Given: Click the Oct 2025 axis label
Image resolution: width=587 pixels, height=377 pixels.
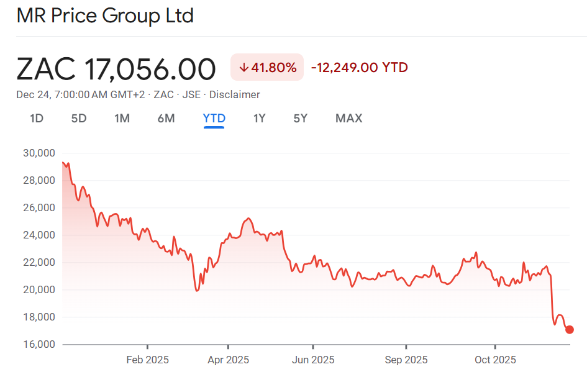Looking at the screenshot, I should tap(495, 360).
